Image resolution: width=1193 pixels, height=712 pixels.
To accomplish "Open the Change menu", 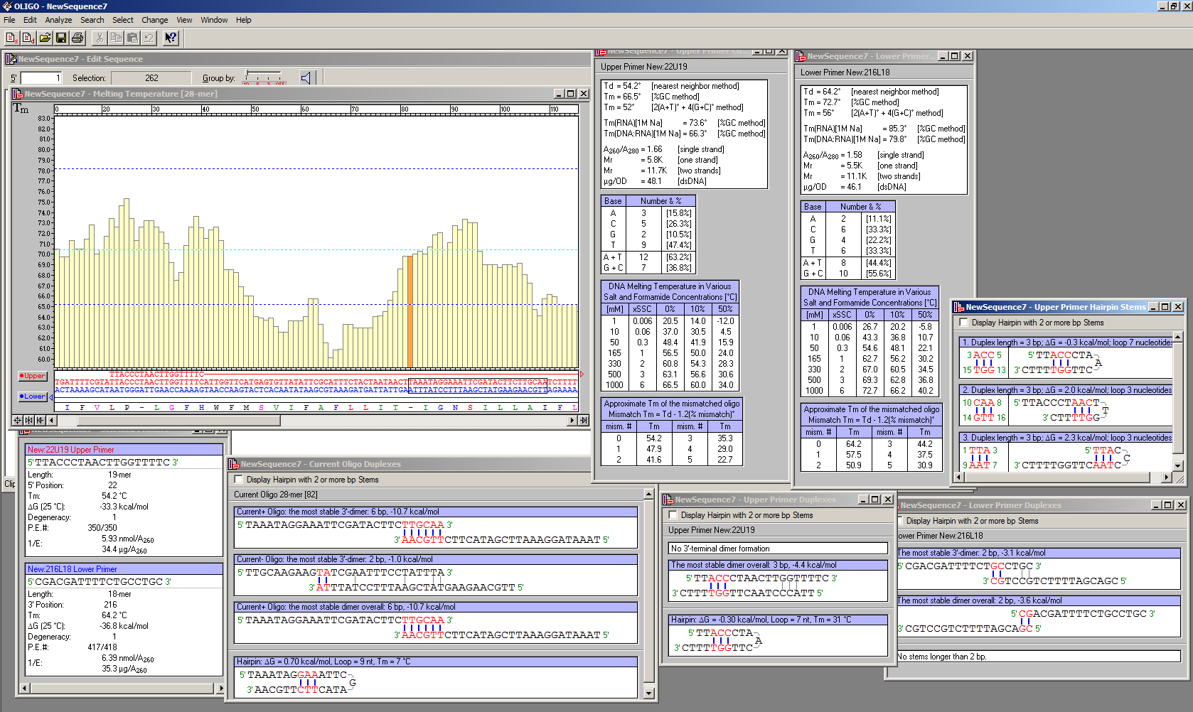I will [x=154, y=20].
